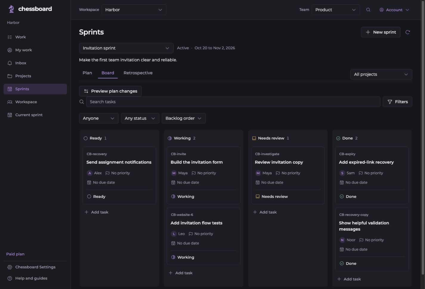Add task in the Needs review column
Image resolution: width=425 pixels, height=289 pixels.
tap(265, 212)
